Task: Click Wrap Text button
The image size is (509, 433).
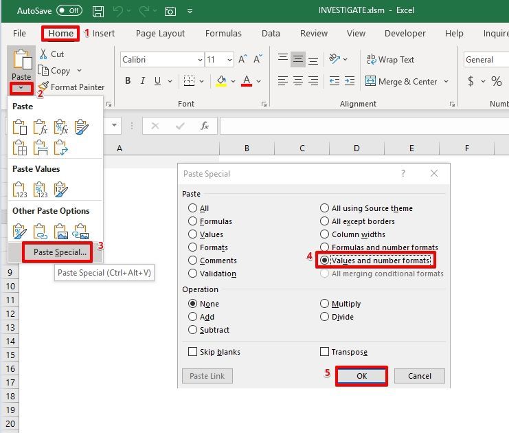Action: 390,59
